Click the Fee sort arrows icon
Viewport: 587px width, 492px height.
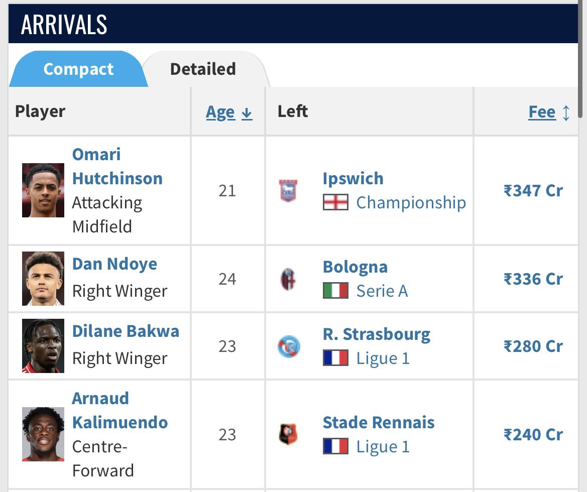coord(566,112)
